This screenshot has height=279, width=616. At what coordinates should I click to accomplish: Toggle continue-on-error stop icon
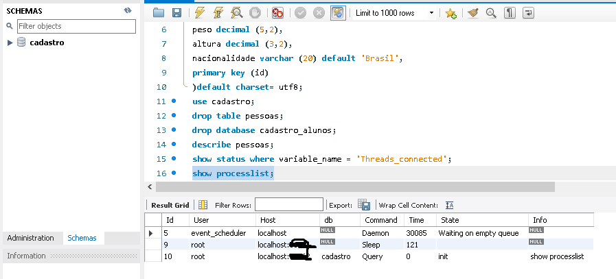(277, 13)
